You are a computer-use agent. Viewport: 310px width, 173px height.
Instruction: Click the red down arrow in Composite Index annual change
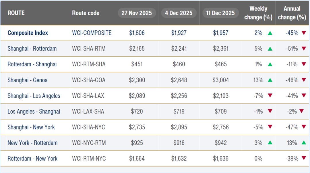pos(304,33)
